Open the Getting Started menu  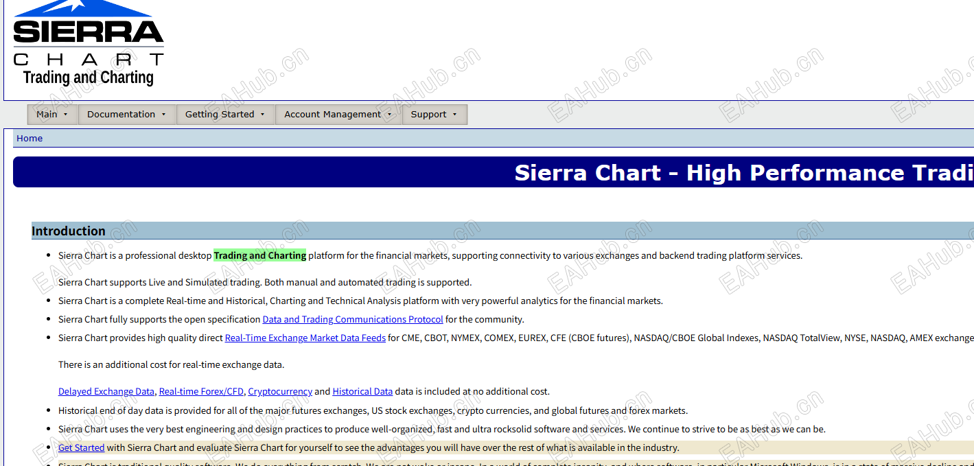tap(226, 115)
